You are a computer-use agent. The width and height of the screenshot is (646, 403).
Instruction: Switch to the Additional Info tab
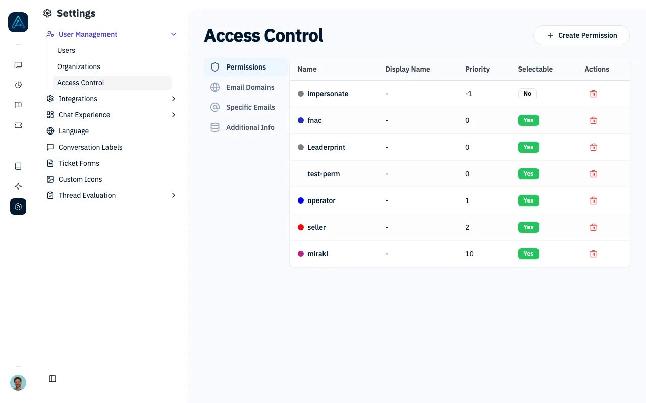tap(246, 127)
